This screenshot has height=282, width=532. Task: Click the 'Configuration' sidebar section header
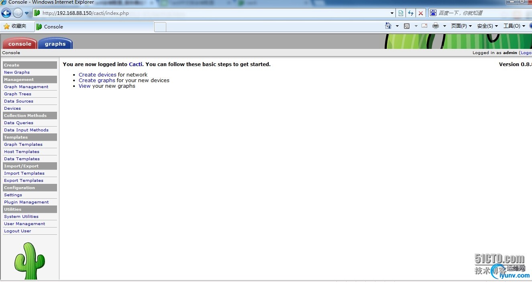point(30,187)
